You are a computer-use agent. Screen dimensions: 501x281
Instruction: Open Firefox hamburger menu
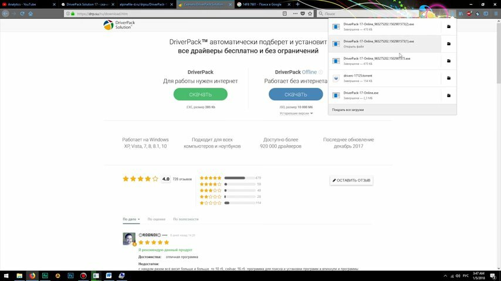(x=496, y=13)
